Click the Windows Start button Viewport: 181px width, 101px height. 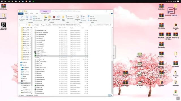tap(2, 1)
